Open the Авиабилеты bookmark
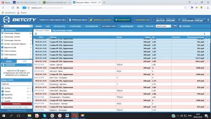This screenshot has width=211, height=119. 9,13
